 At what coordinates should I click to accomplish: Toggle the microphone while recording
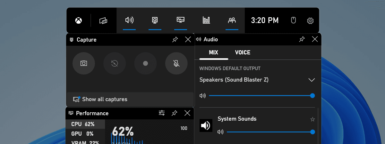pyautogui.click(x=176, y=63)
